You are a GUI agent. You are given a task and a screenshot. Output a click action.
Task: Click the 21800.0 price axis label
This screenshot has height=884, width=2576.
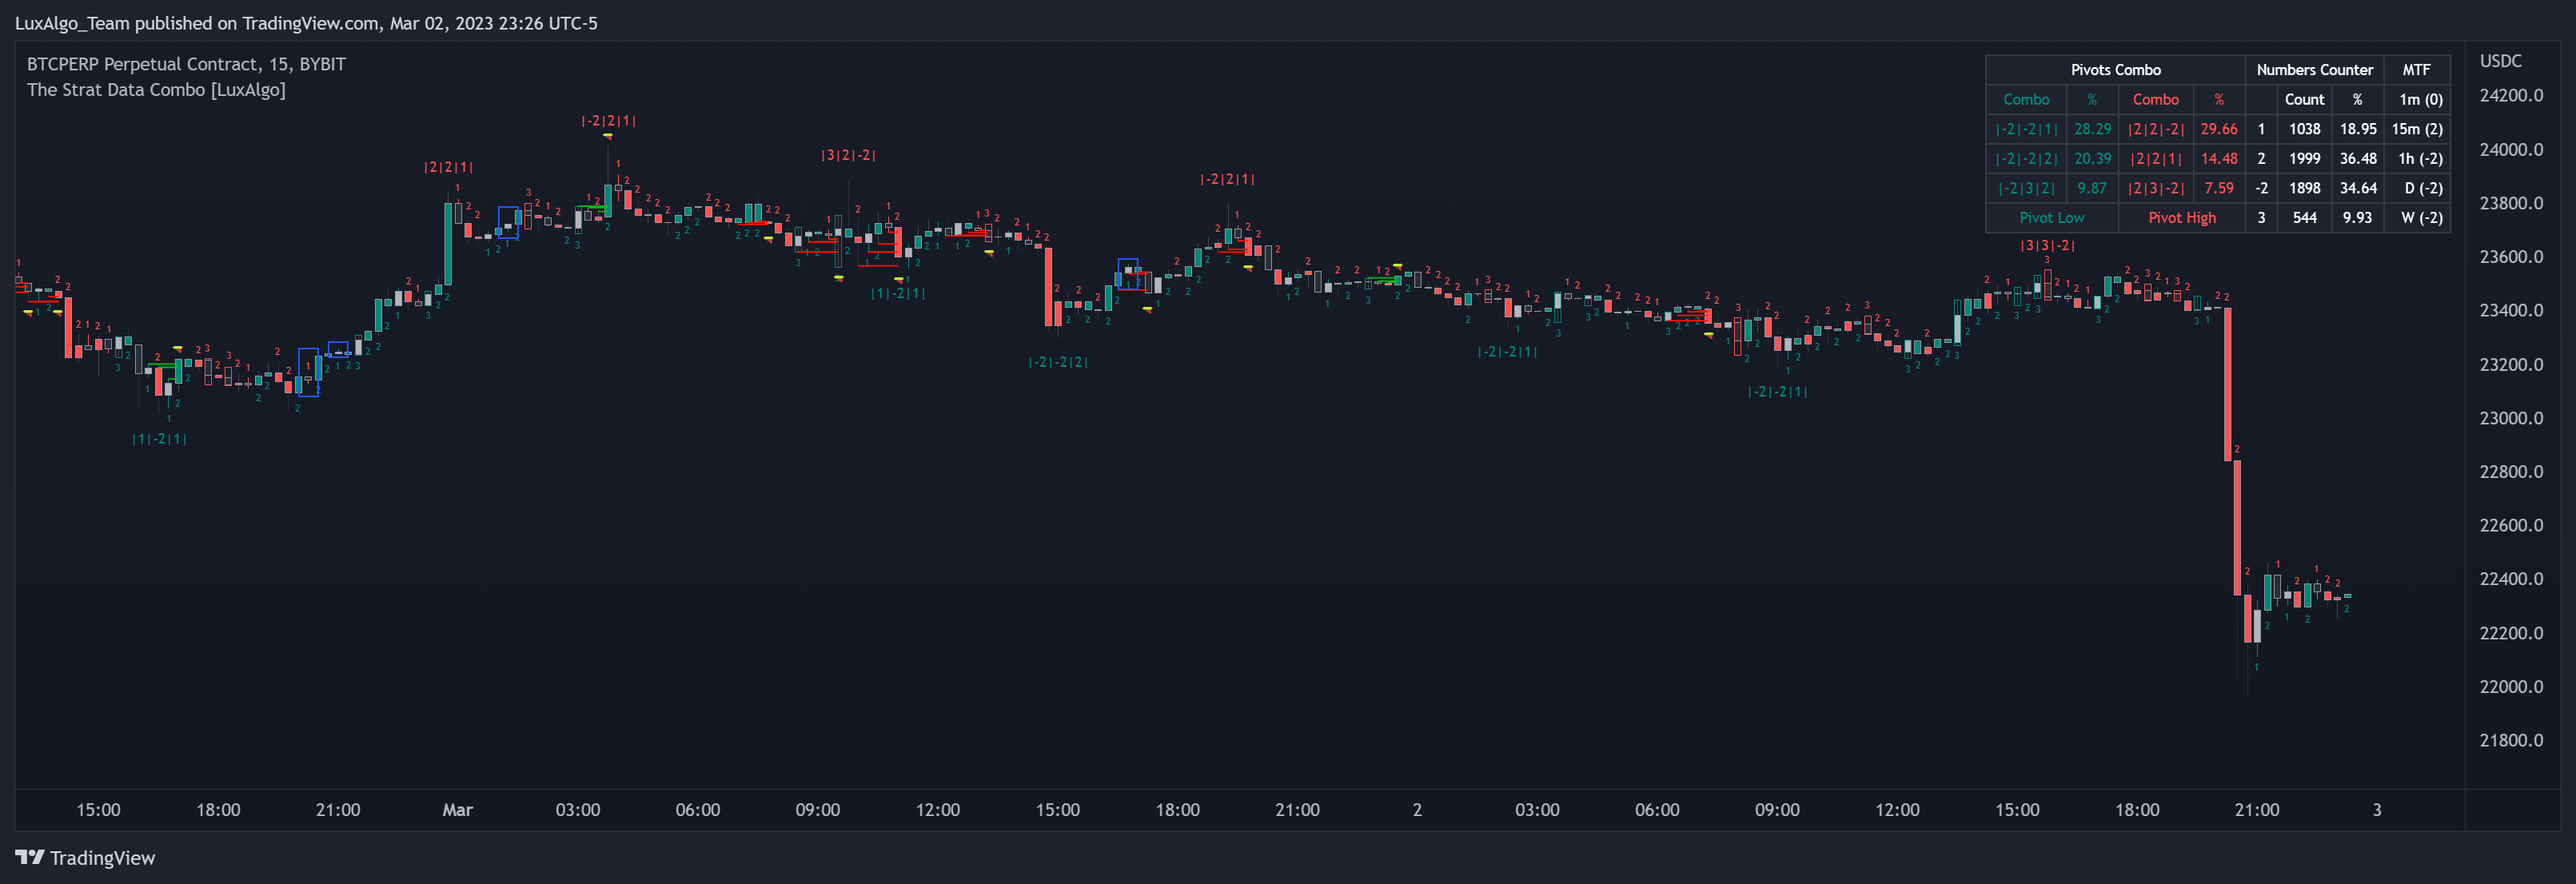click(2511, 740)
